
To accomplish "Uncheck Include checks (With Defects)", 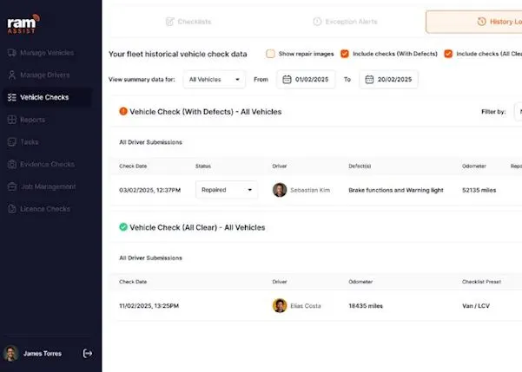I will tap(345, 54).
